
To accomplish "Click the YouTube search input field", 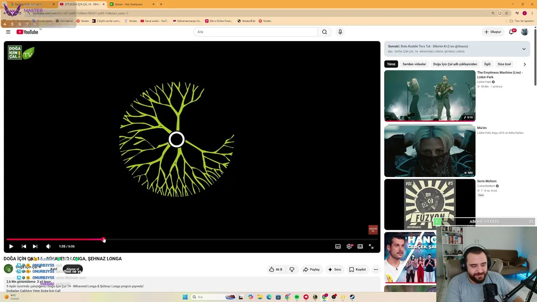I will (x=256, y=32).
